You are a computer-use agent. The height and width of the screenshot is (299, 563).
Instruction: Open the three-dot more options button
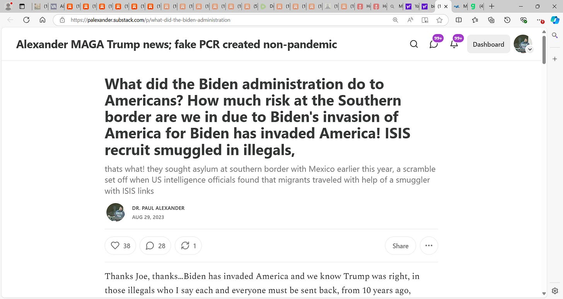click(429, 246)
